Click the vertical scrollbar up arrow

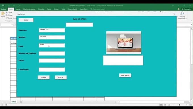[x=192, y=29]
